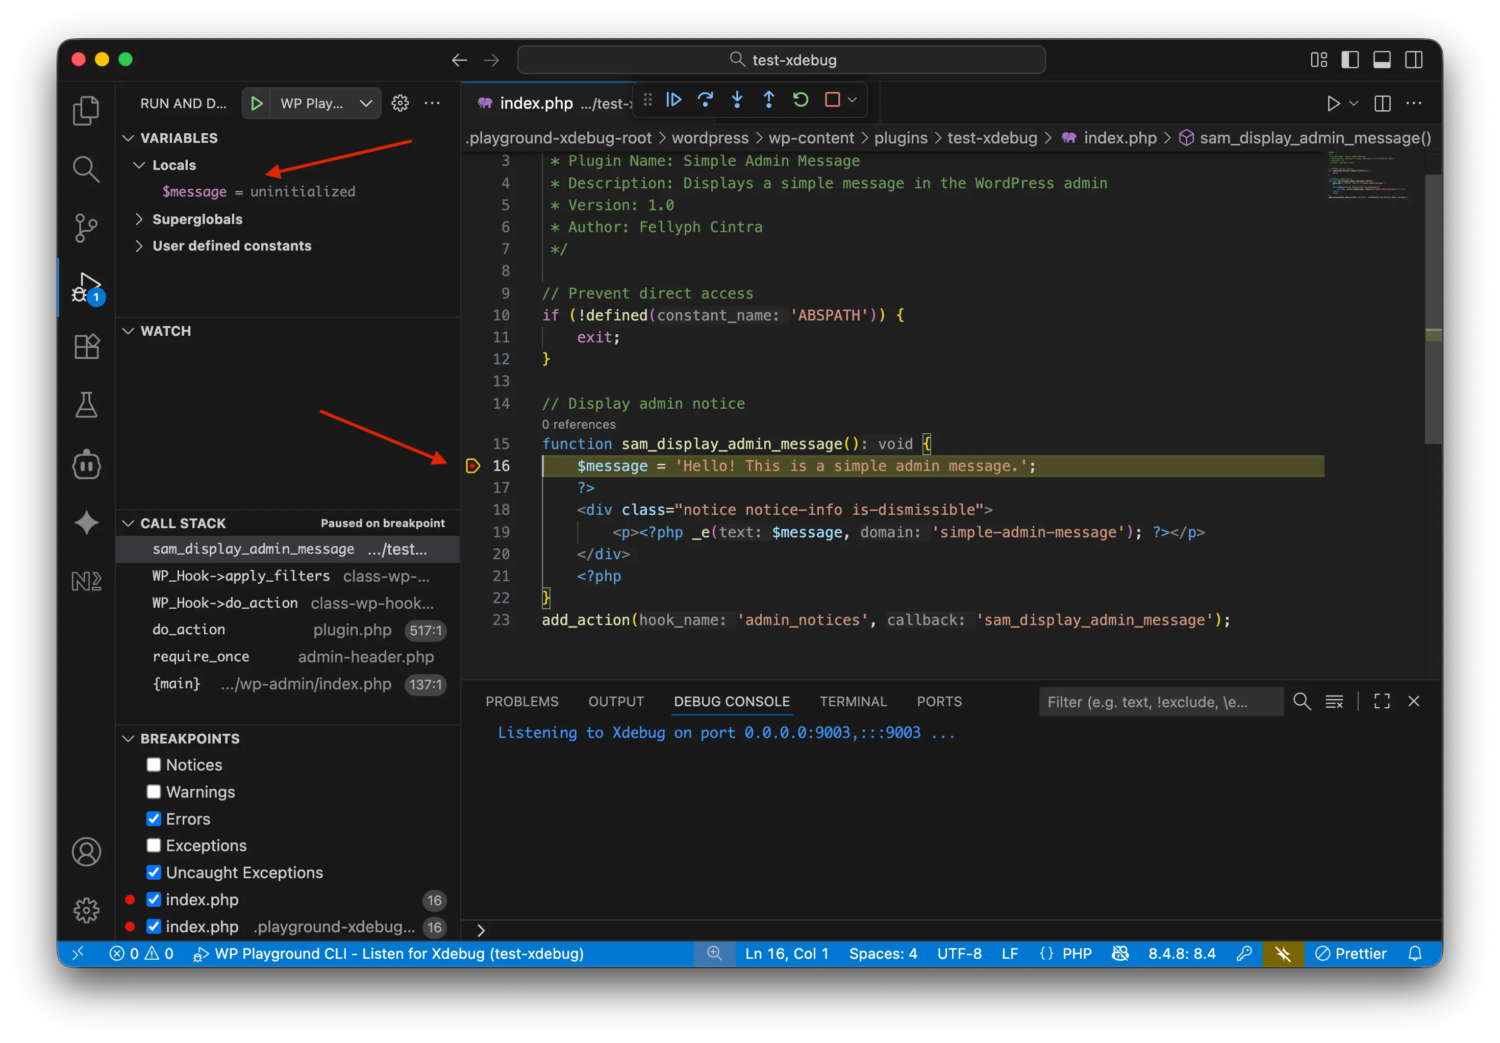Switch to the Terminal tab

853,701
